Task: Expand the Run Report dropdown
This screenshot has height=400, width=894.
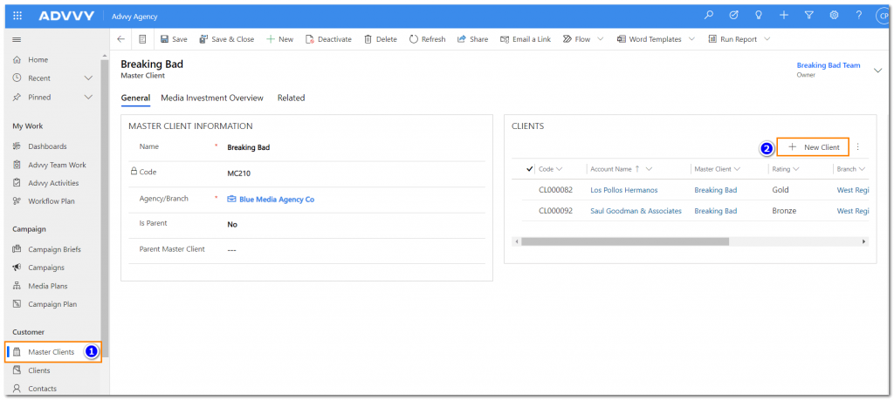Action: tap(767, 39)
